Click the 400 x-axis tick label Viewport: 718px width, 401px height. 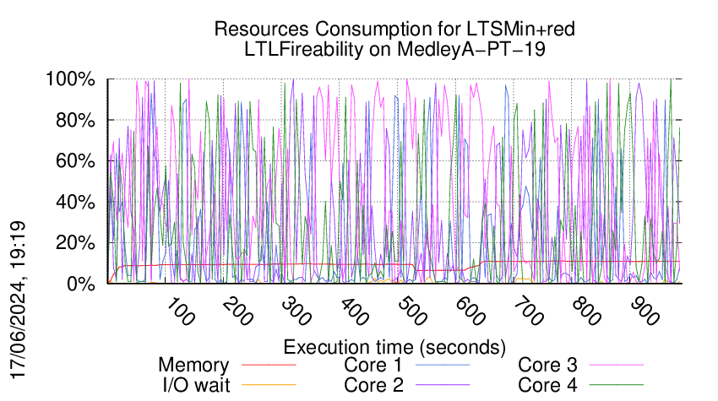coord(354,312)
